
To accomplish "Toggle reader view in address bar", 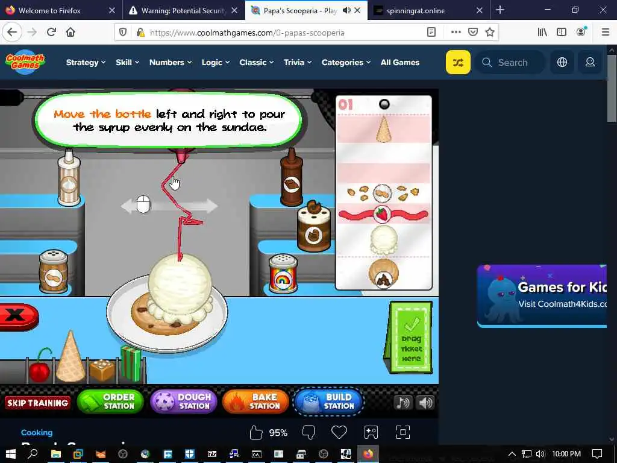I will (431, 33).
